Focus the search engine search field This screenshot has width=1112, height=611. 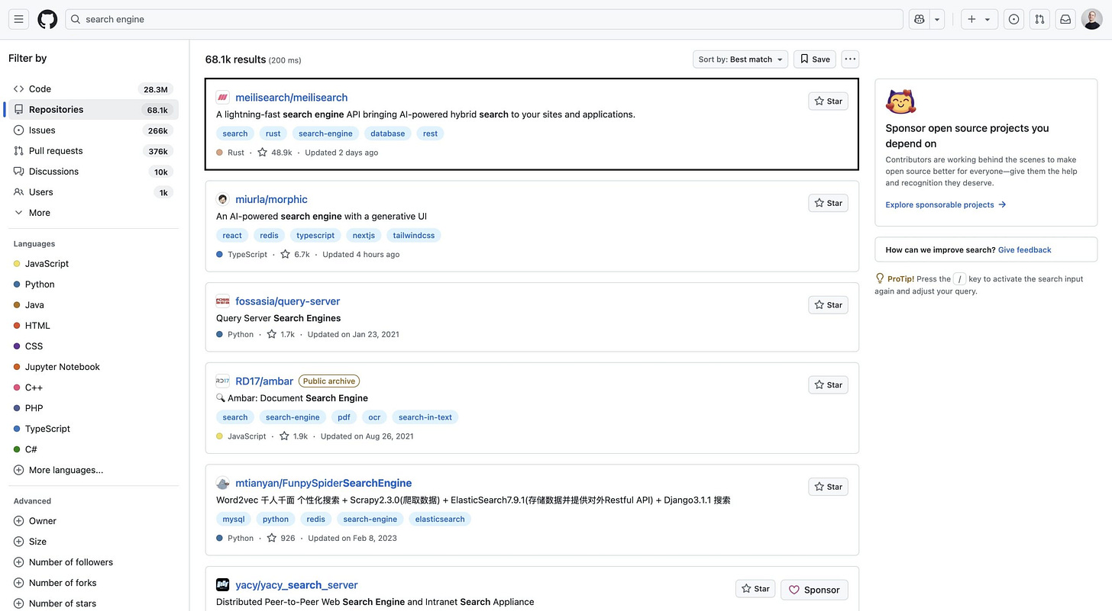click(x=484, y=19)
